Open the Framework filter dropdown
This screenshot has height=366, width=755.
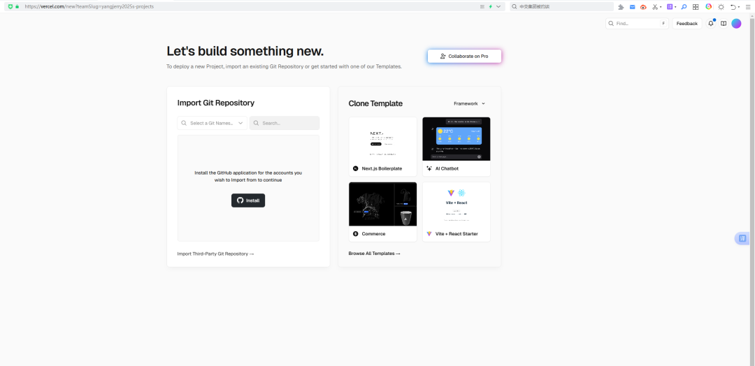469,103
